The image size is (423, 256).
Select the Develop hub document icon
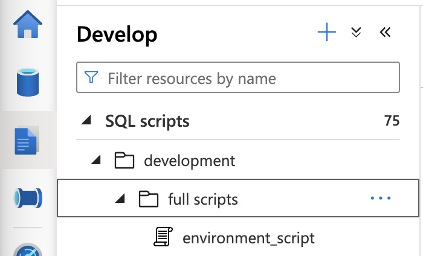pyautogui.click(x=28, y=140)
